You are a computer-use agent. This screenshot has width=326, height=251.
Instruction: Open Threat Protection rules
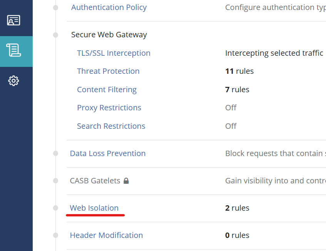(x=108, y=71)
